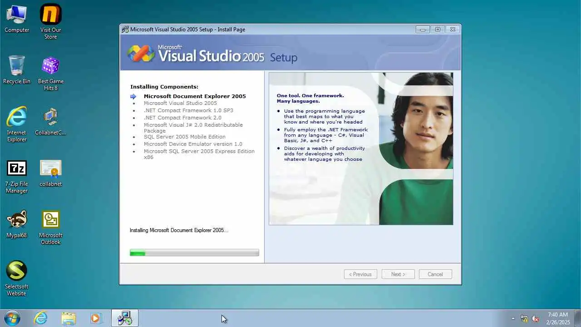Click the disabled Next button
581x327 pixels.
click(398, 274)
